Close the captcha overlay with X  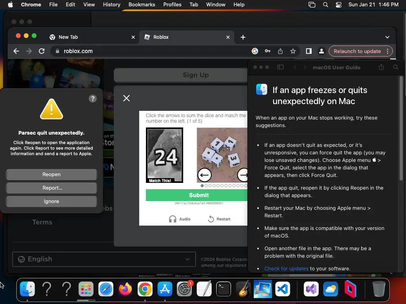coord(126,98)
